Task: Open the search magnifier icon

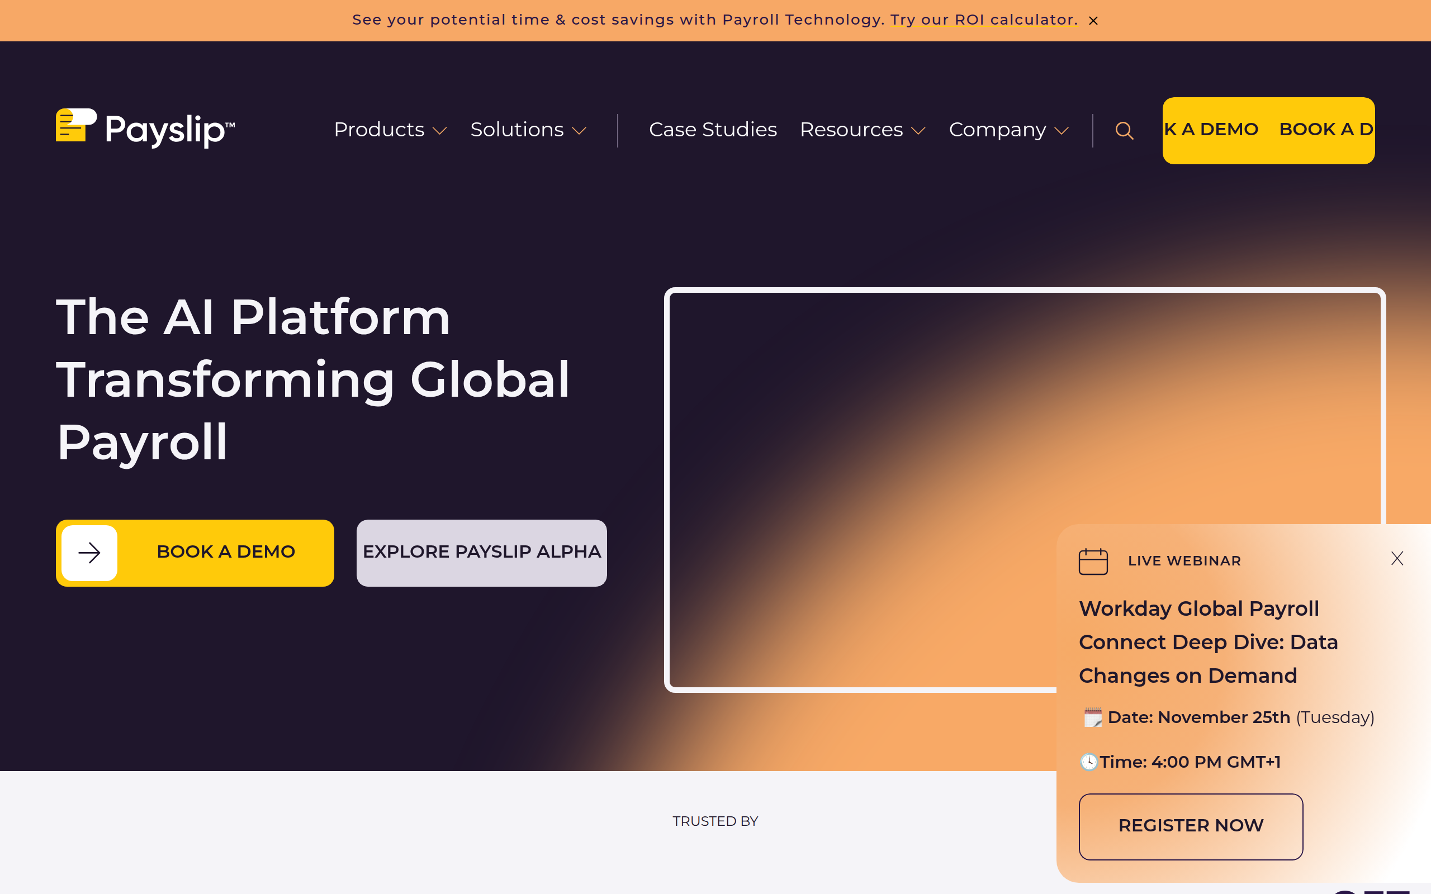Action: [x=1124, y=131]
